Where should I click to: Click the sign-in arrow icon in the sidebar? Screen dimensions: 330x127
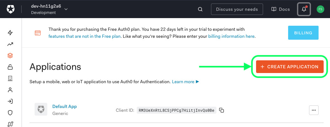[x=10, y=101]
